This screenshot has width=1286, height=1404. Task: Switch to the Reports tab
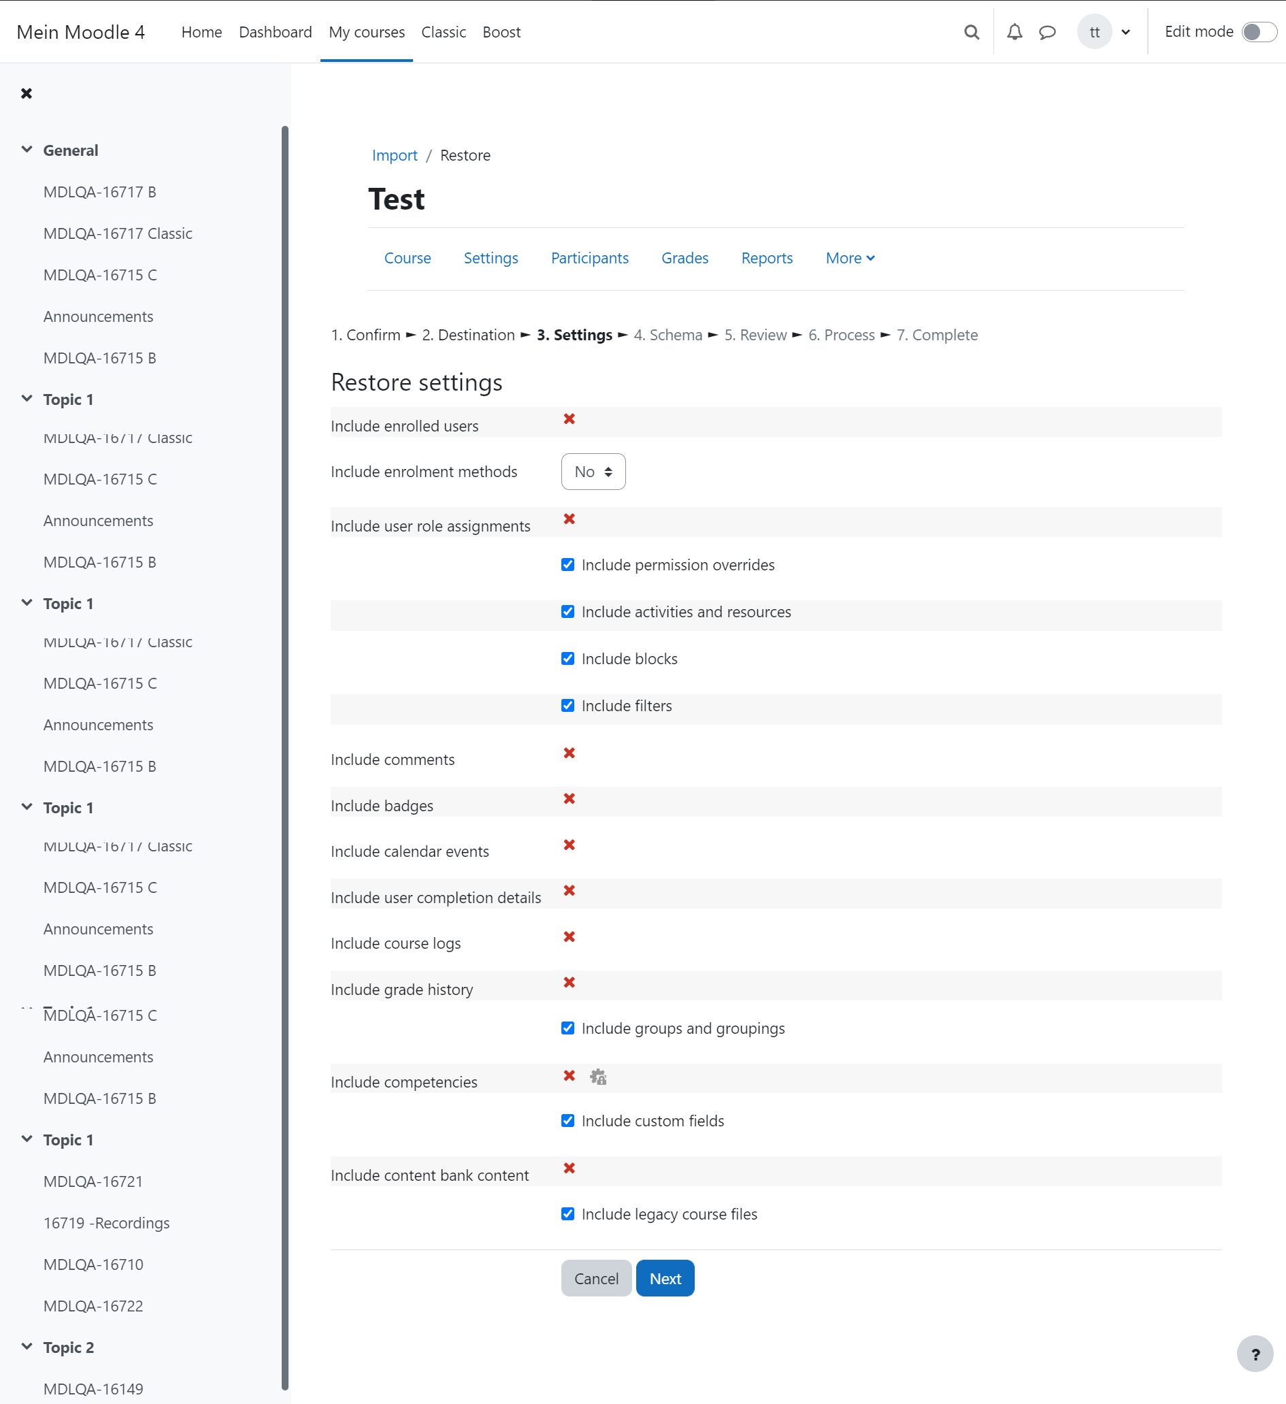point(768,258)
